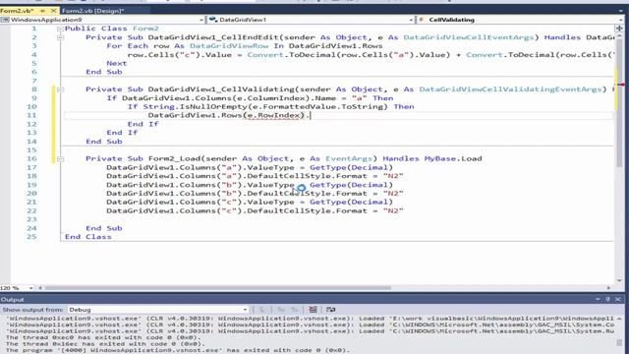
Task: Click 'Convert.ToDecimal(row.Cells("a").Value)' on line 4
Action: (349, 55)
